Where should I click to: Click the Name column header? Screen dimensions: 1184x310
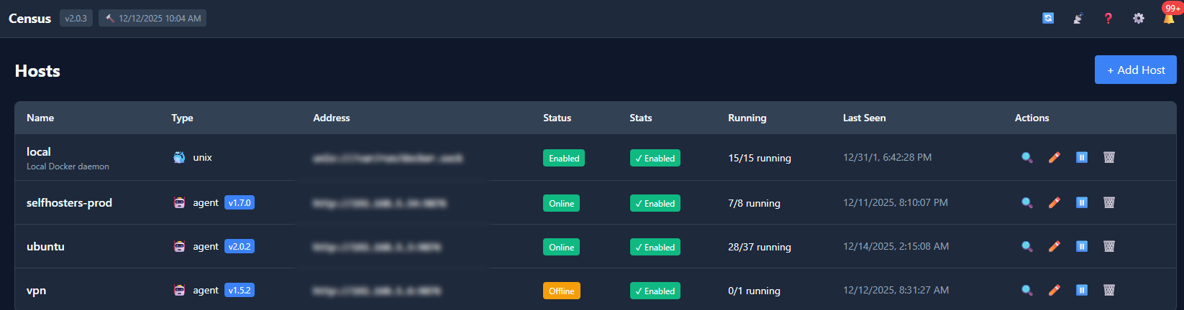[x=40, y=118]
